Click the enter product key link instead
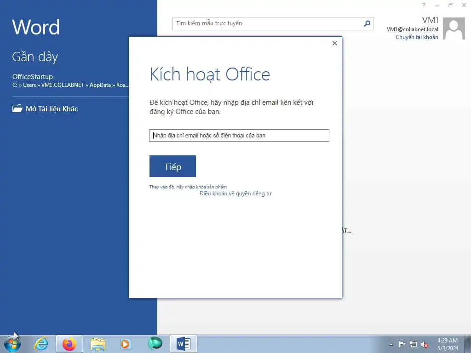The width and height of the screenshot is (471, 353). [188, 187]
